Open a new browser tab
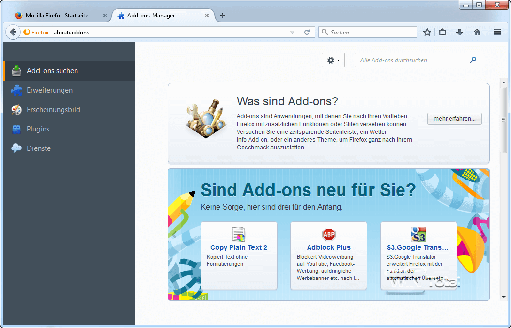511x328 pixels. (222, 15)
